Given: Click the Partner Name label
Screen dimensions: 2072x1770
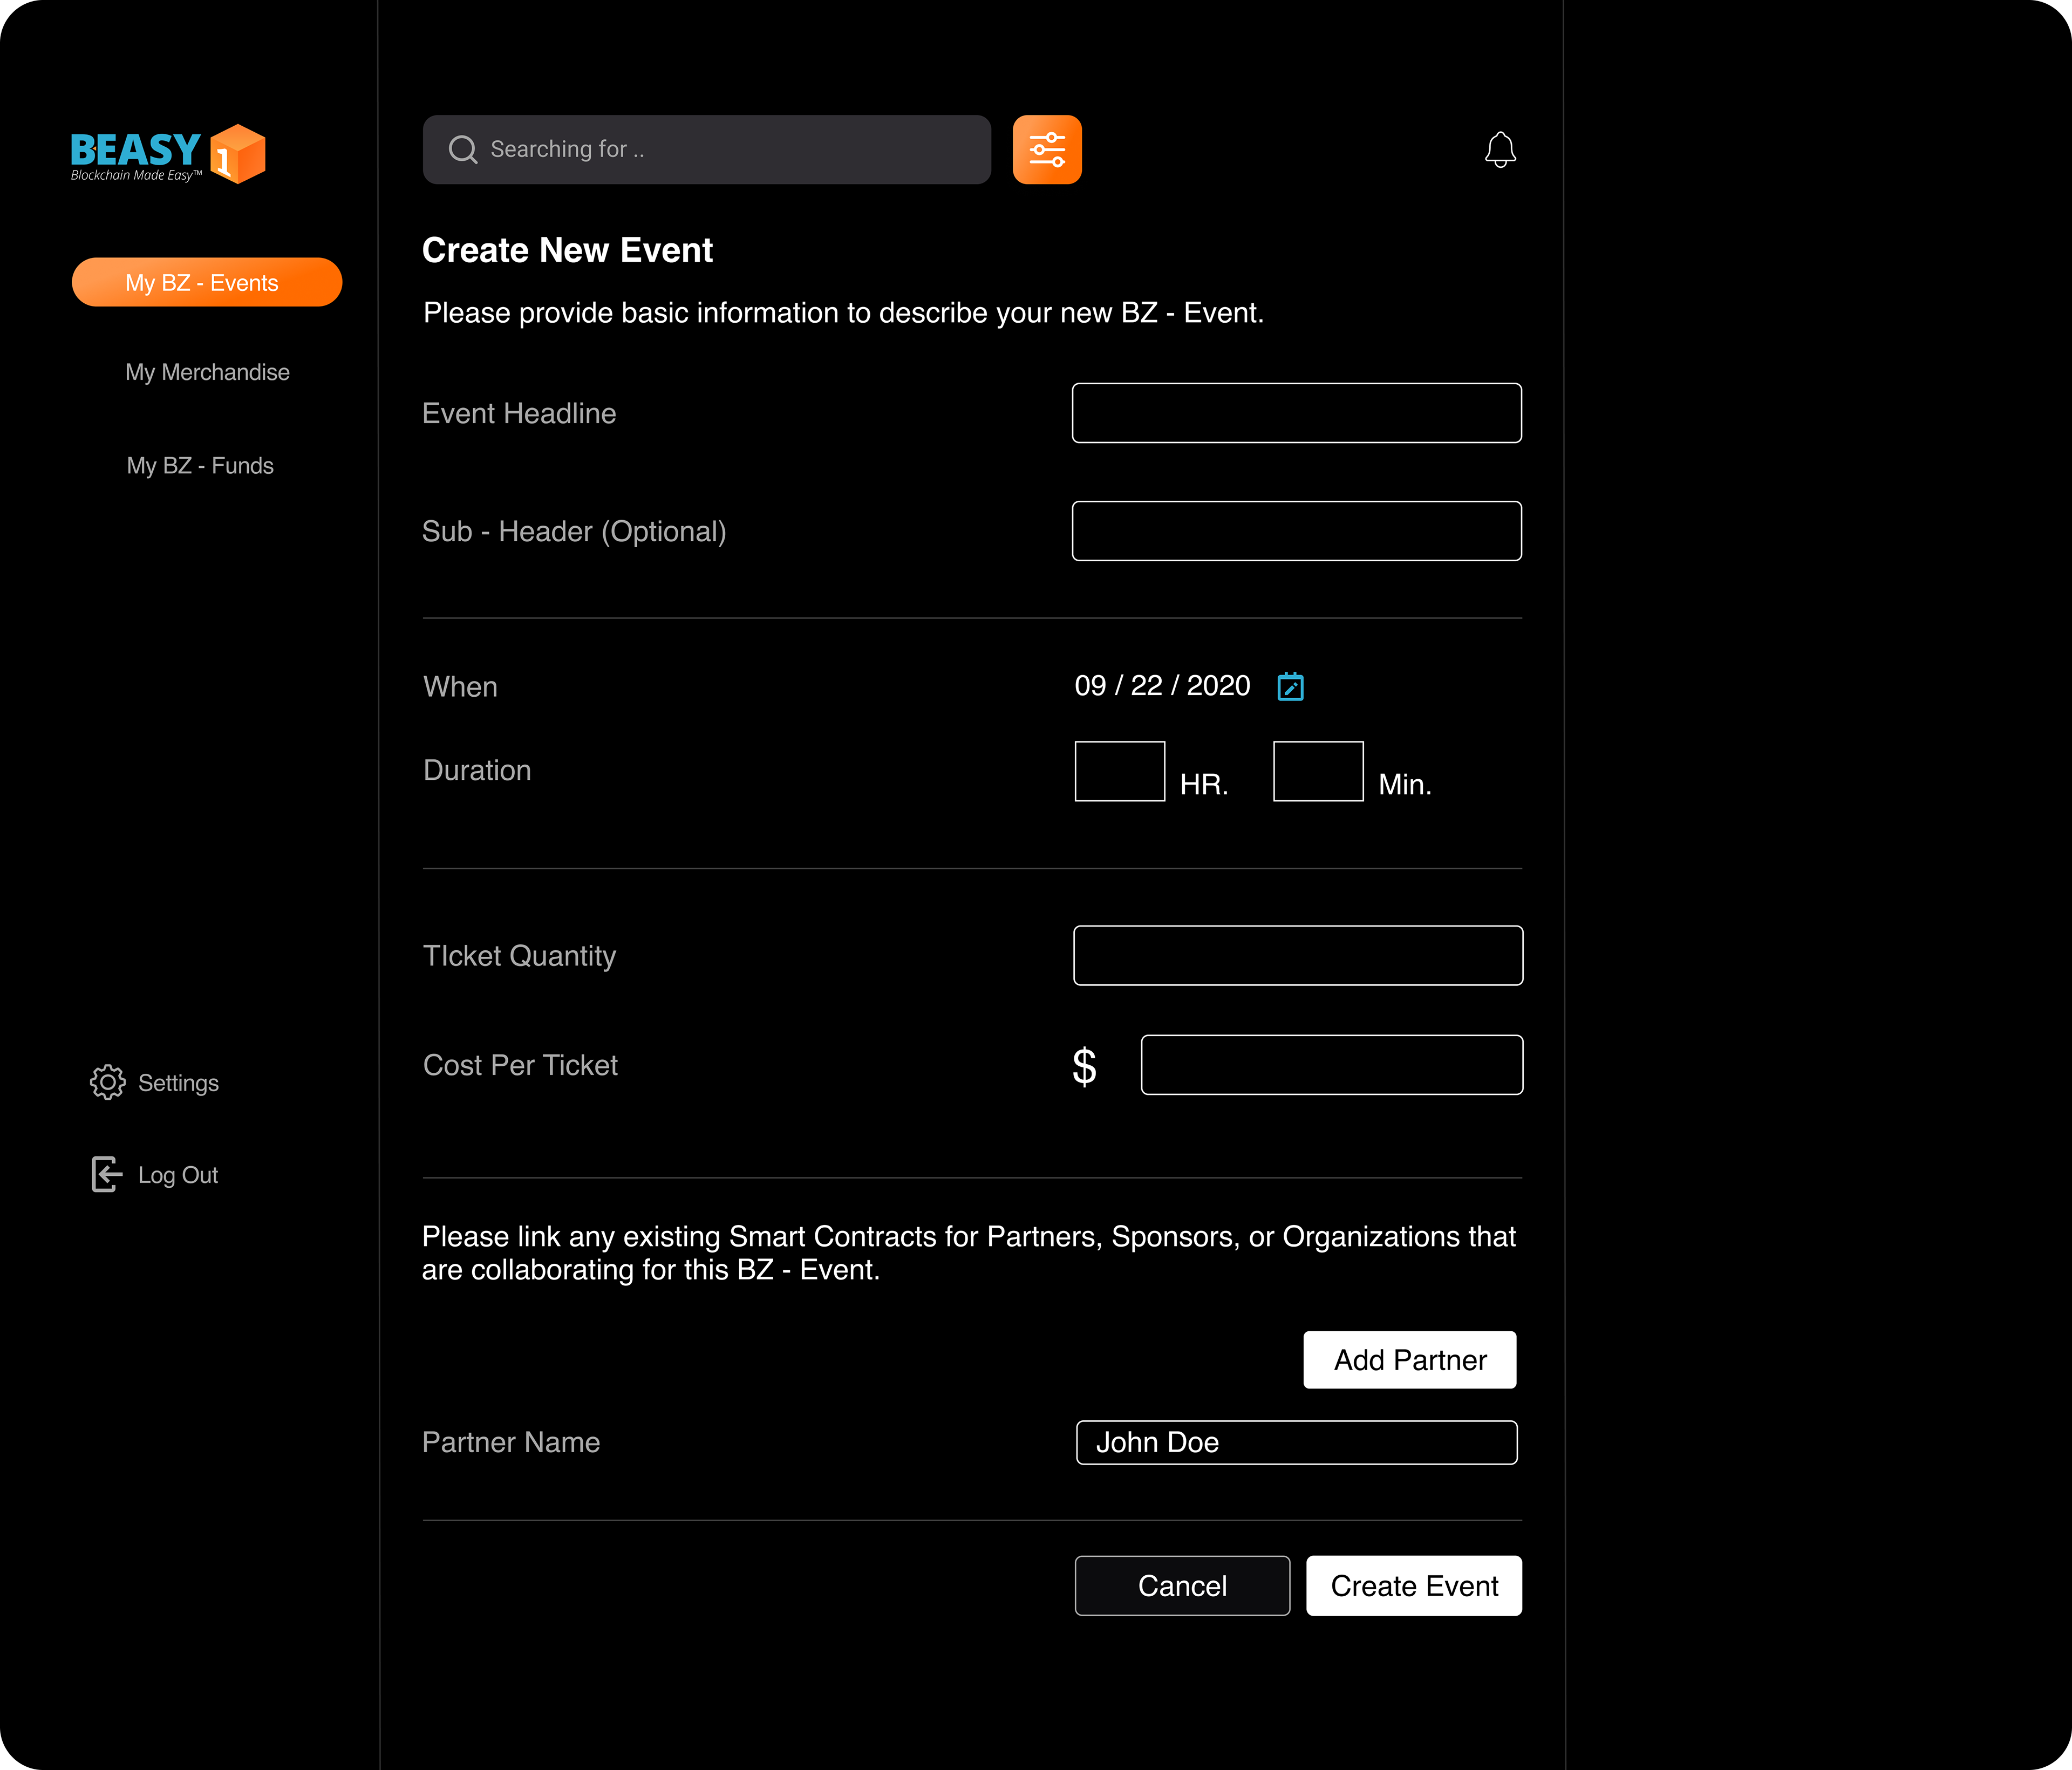Looking at the screenshot, I should 511,1442.
